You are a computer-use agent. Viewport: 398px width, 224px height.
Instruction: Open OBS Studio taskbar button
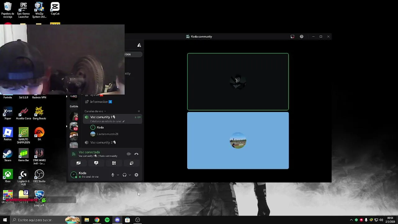click(137, 220)
